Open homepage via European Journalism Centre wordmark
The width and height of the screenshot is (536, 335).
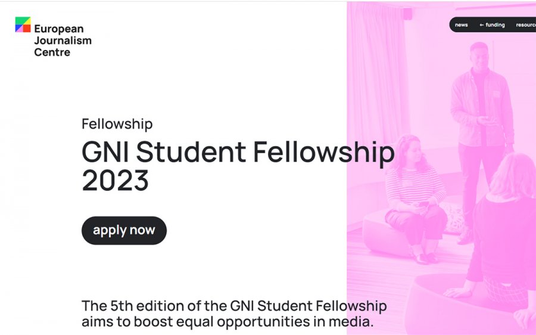(x=63, y=41)
